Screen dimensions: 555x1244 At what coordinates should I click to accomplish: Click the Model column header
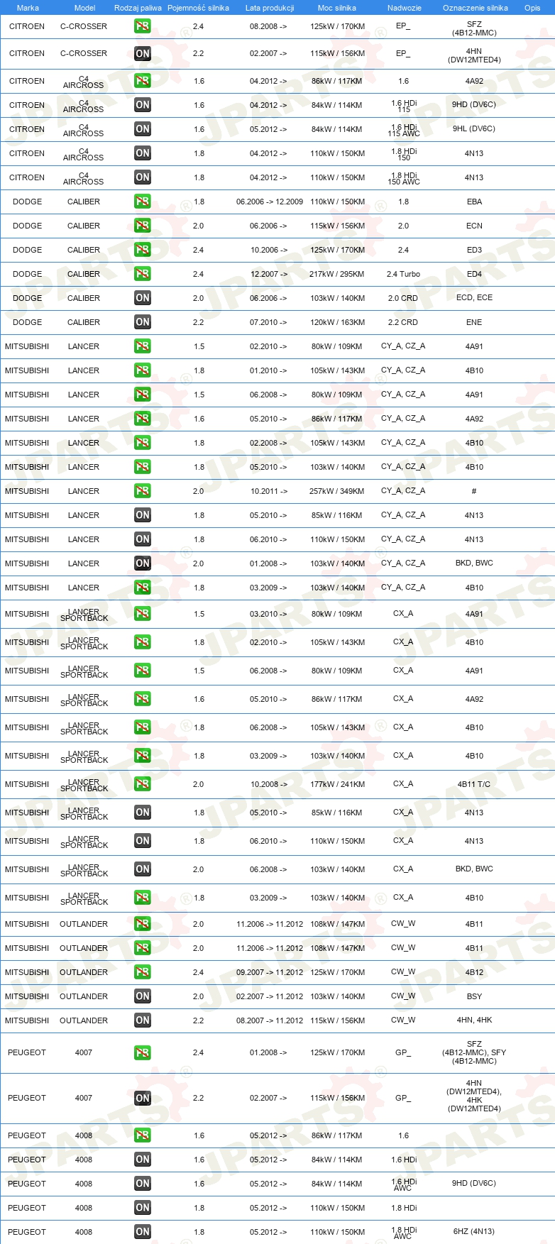(84, 8)
